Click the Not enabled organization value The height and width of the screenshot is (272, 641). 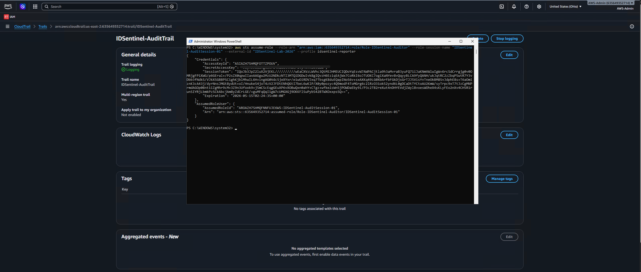(x=131, y=115)
